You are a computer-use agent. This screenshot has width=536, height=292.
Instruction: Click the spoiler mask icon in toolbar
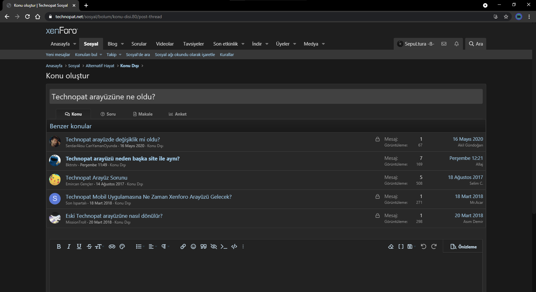point(112,246)
